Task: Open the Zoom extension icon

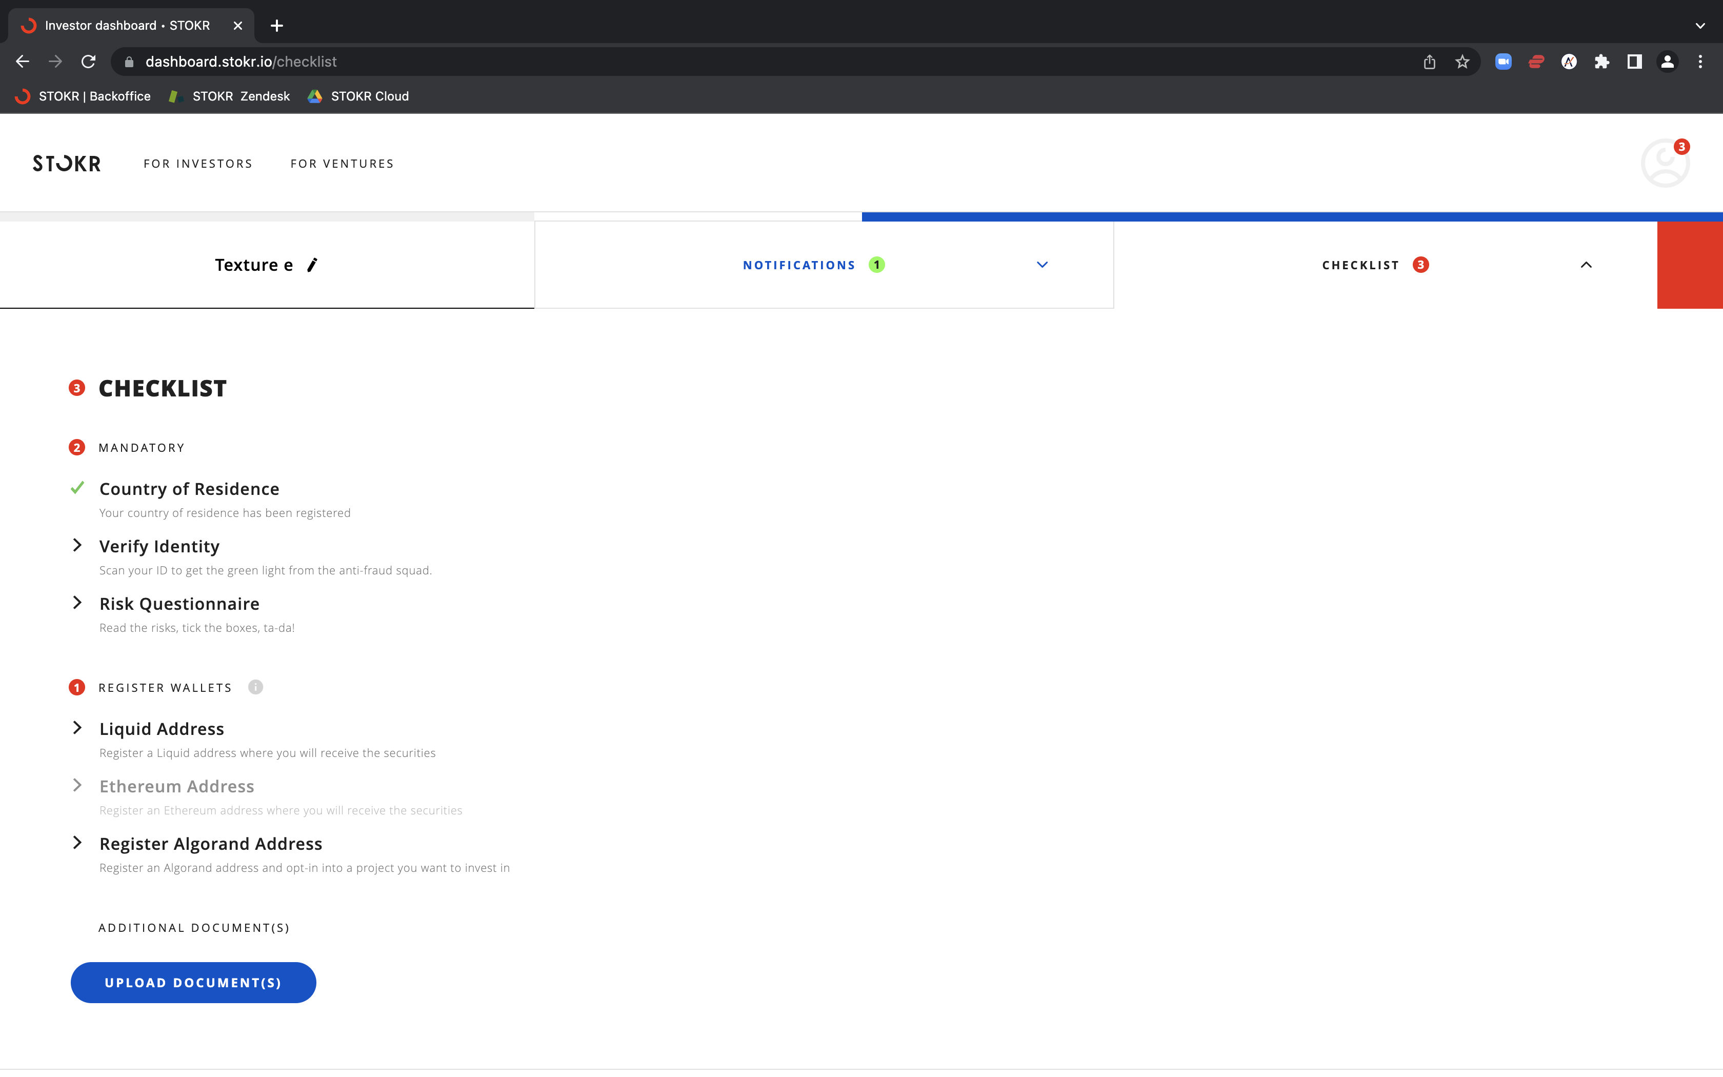Action: click(1503, 62)
